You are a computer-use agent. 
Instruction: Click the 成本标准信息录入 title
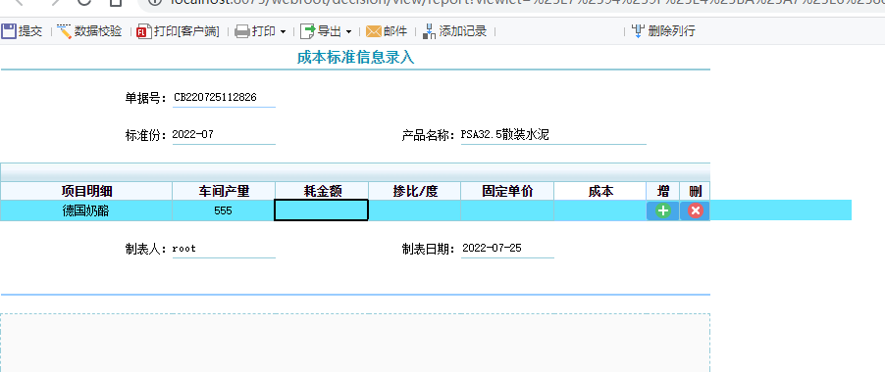click(x=355, y=58)
